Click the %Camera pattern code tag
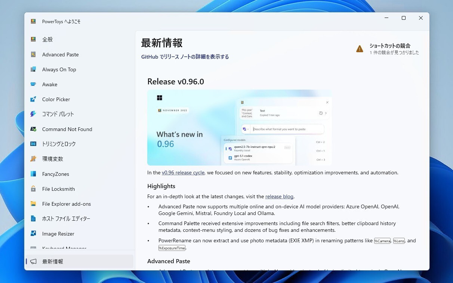Viewport: 453px width, 283px height. tap(382, 241)
